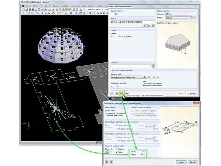Open the Opciones menu
This screenshot has height=166, width=221.
pos(92,6)
